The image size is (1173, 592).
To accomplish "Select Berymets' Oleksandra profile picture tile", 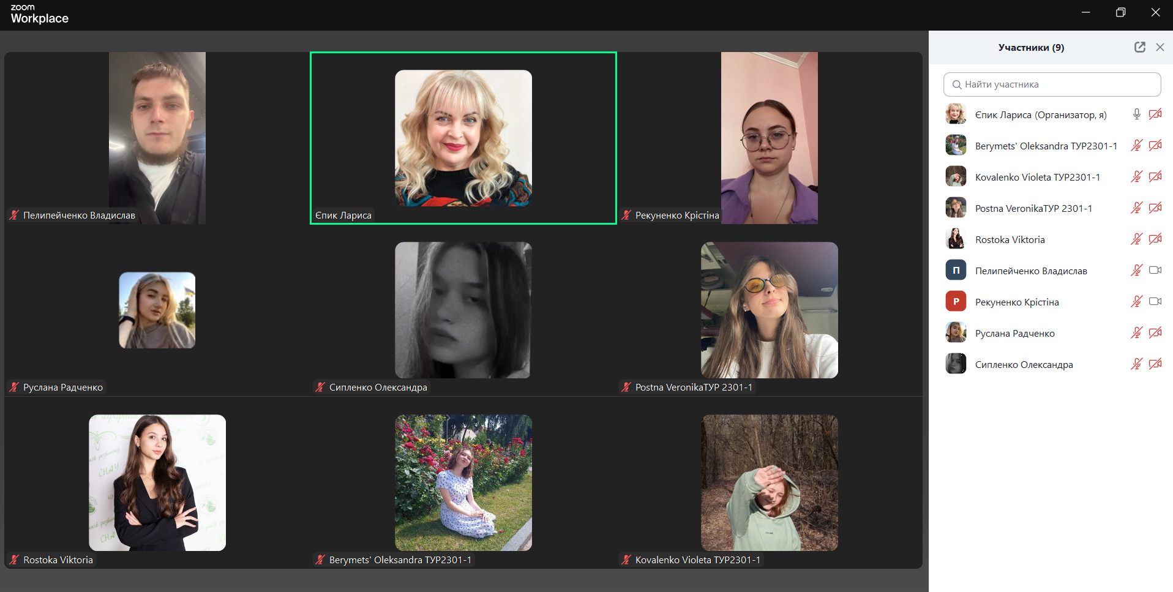I will point(463,482).
